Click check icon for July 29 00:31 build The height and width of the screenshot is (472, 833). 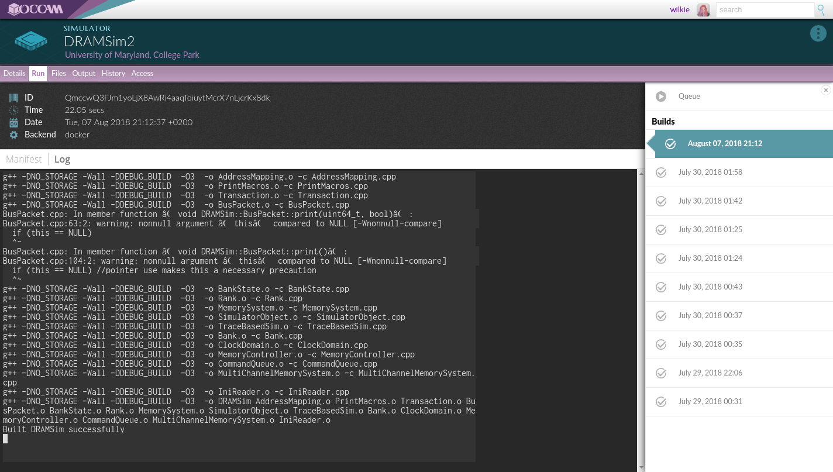tap(661, 402)
